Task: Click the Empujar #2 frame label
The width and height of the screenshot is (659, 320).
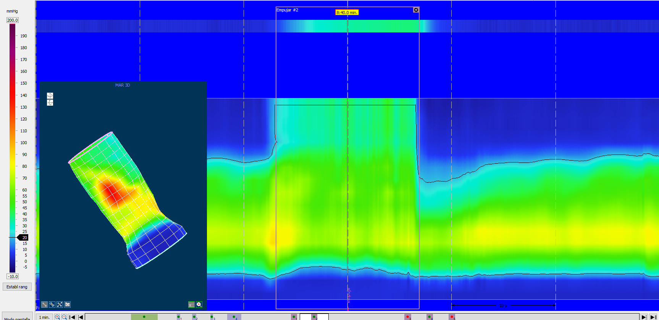Action: pos(287,10)
